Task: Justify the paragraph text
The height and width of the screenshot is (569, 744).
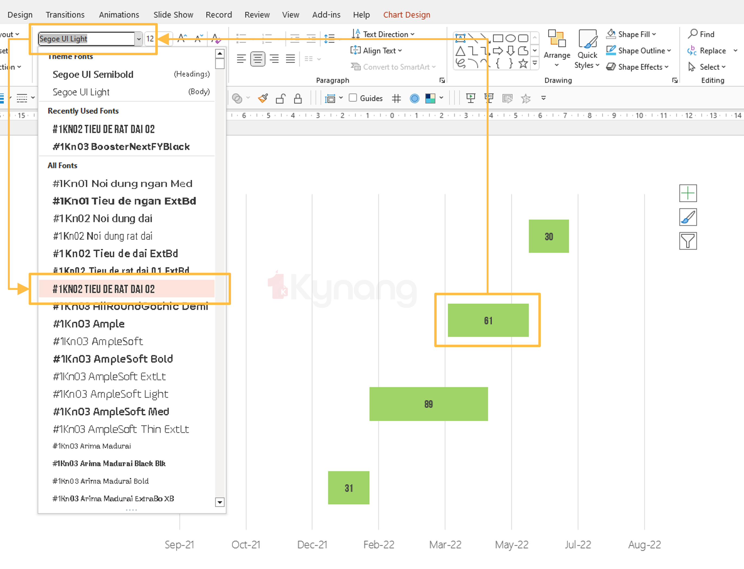Action: pos(290,59)
